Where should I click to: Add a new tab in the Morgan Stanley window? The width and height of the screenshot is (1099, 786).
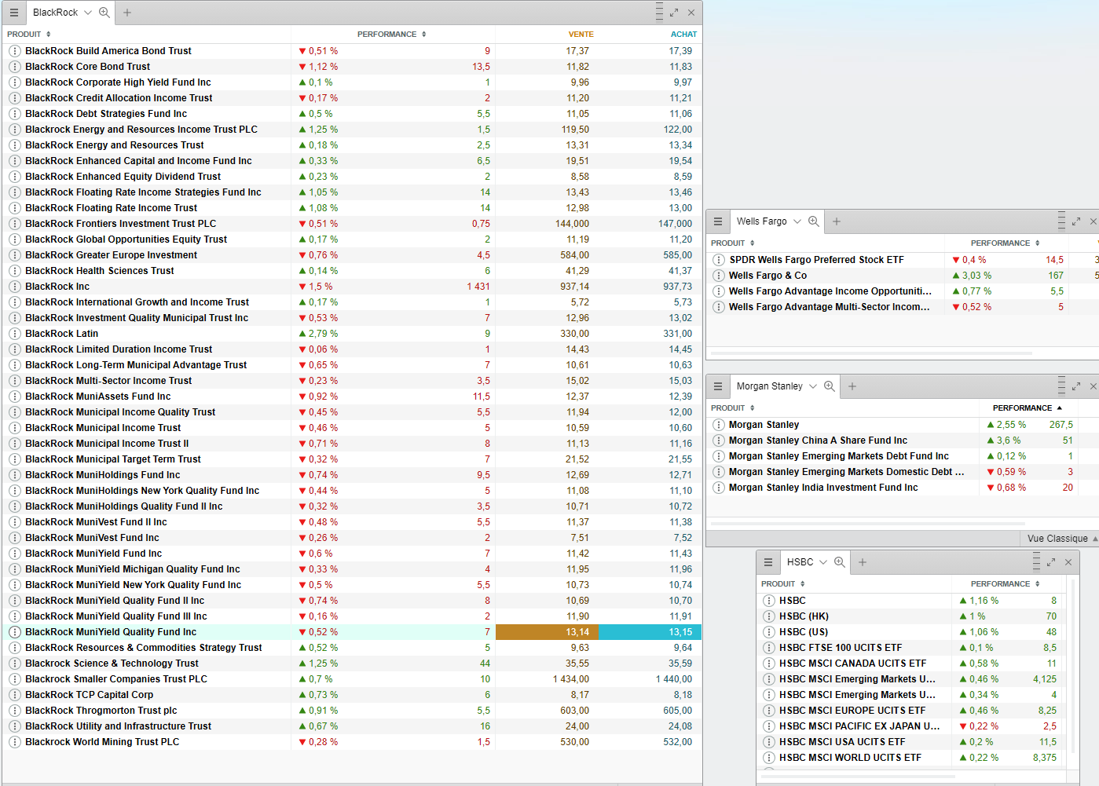tap(852, 386)
